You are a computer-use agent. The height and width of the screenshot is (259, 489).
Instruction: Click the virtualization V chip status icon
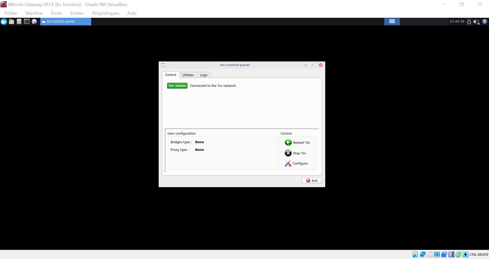451,254
